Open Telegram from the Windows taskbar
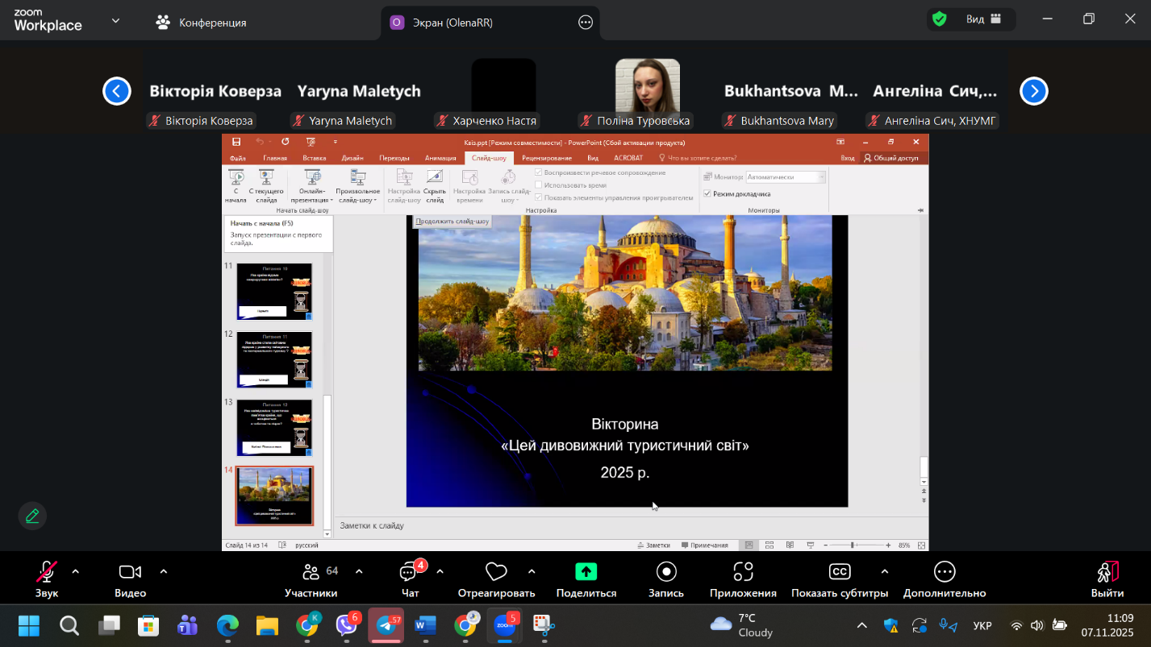The image size is (1151, 647). point(386,625)
